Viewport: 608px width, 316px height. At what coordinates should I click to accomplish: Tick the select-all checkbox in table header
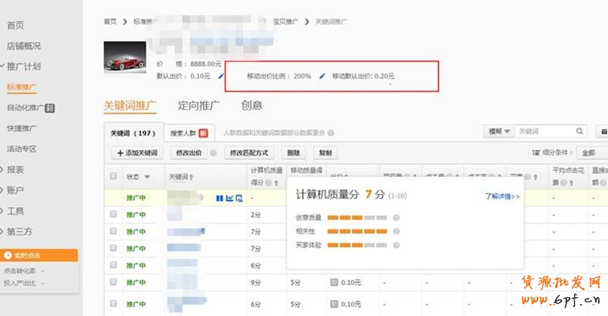[114, 176]
